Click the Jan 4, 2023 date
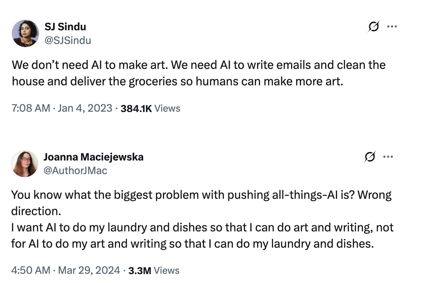Viewport: 427px width, 283px height. pos(85,108)
